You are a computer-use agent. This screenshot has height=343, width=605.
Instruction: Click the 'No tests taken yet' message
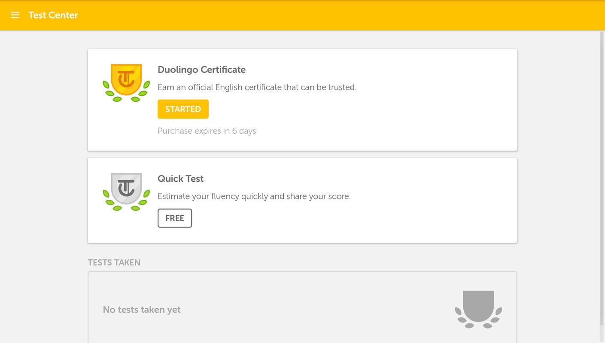(142, 310)
